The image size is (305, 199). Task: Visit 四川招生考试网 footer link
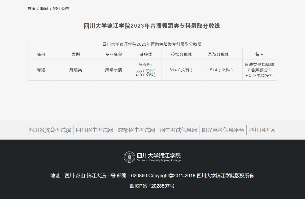point(94,130)
